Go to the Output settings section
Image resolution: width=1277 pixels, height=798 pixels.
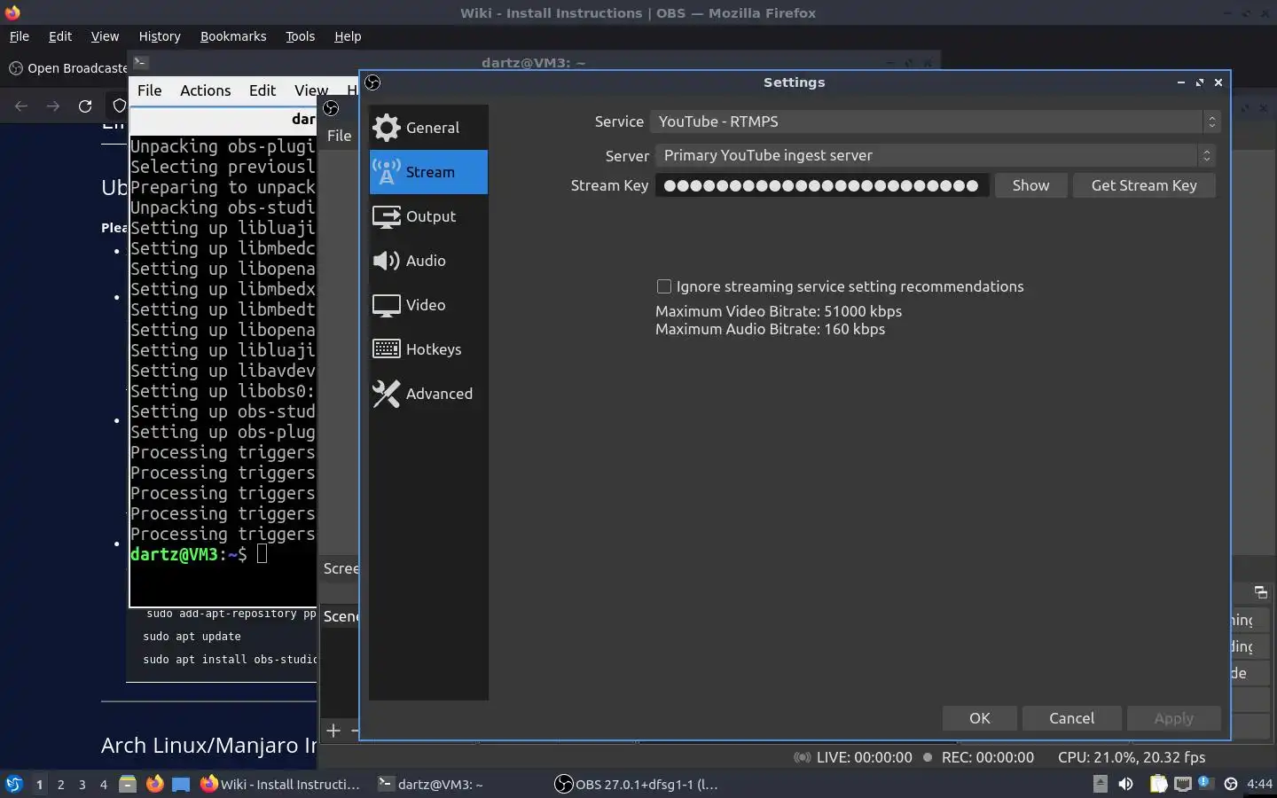428,216
